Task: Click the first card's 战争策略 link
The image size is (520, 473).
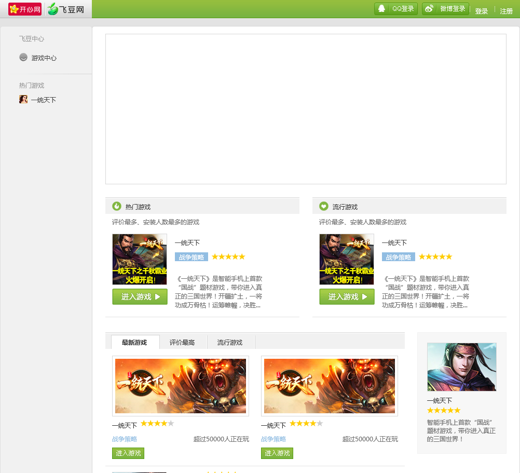Action: click(125, 439)
